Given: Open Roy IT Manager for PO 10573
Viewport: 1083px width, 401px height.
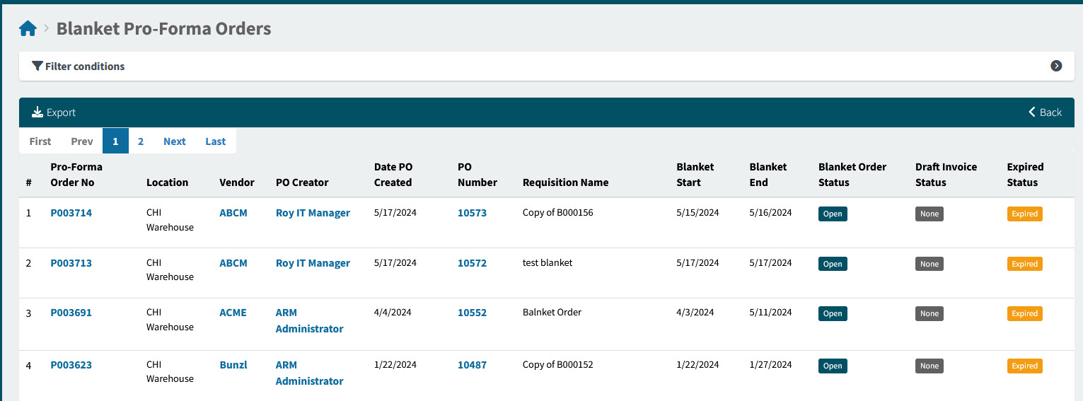Looking at the screenshot, I should (x=313, y=213).
